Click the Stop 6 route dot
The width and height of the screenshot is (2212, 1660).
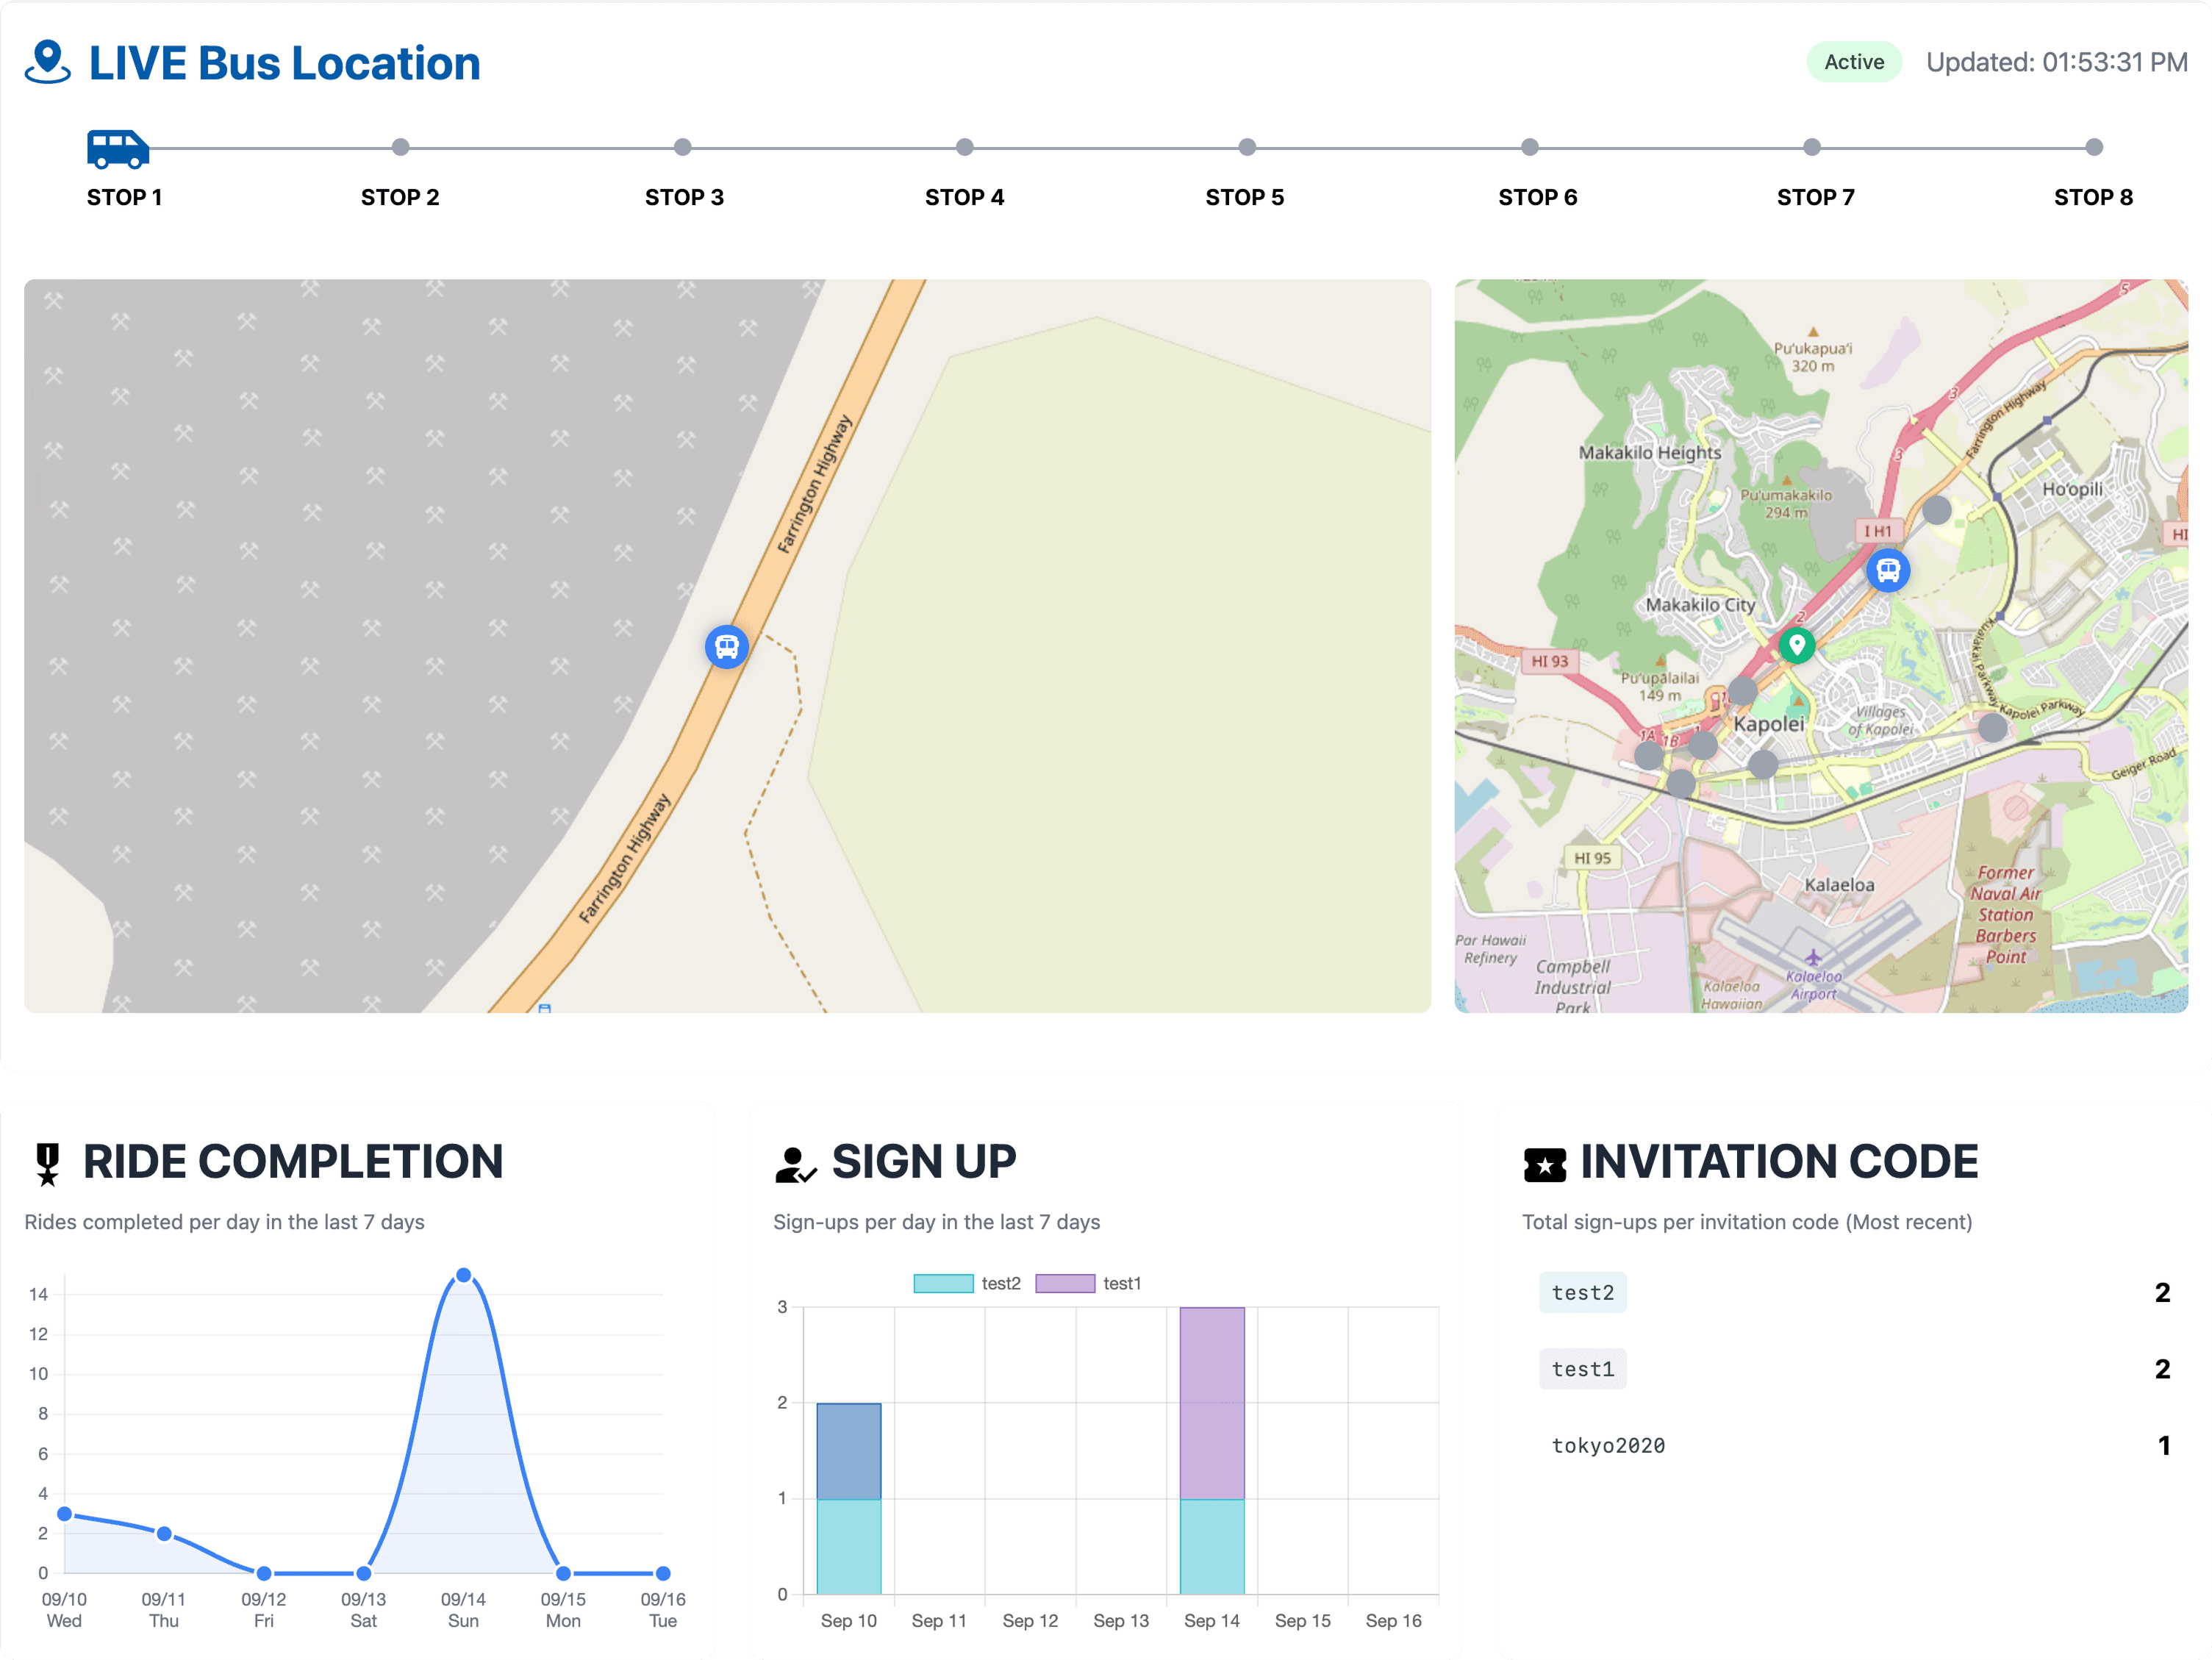tap(1529, 148)
